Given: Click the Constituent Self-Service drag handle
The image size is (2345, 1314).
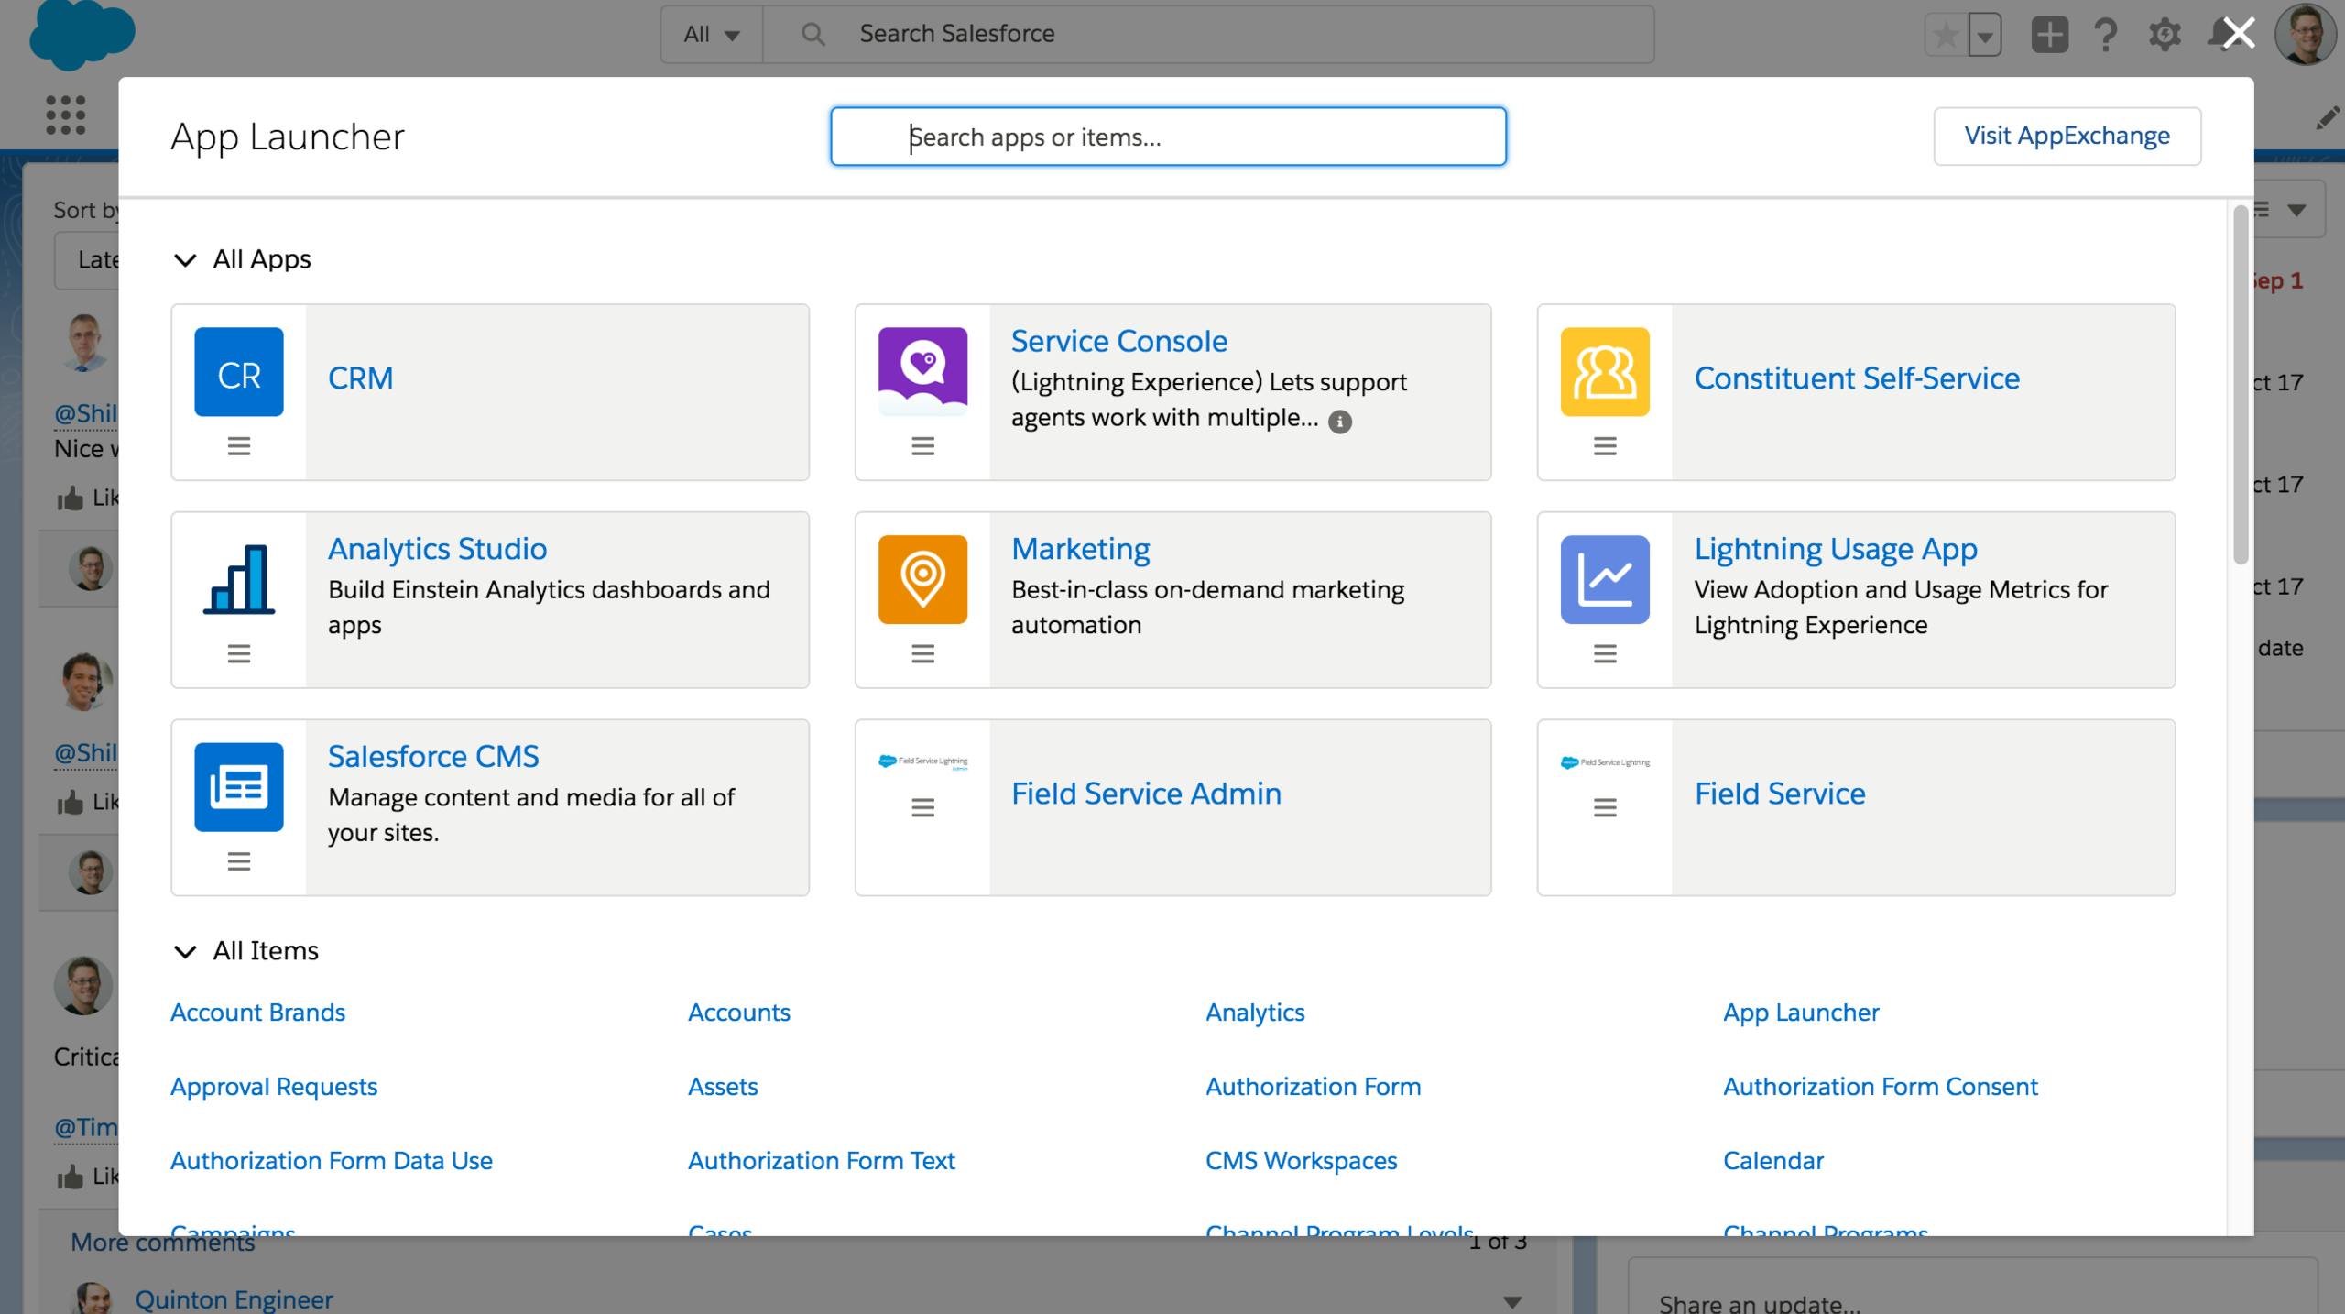Looking at the screenshot, I should coord(1605,446).
